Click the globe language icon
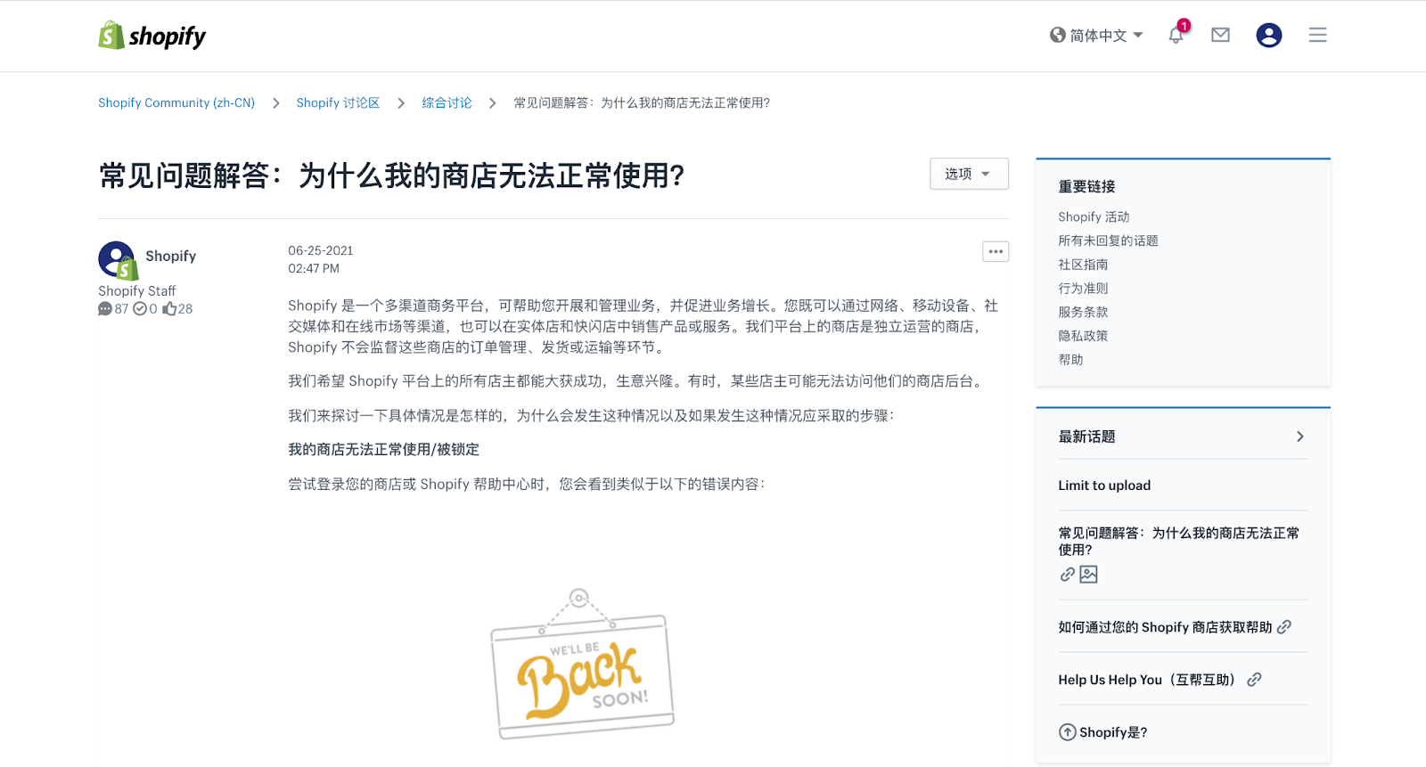The width and height of the screenshot is (1426, 767). coord(1057,35)
